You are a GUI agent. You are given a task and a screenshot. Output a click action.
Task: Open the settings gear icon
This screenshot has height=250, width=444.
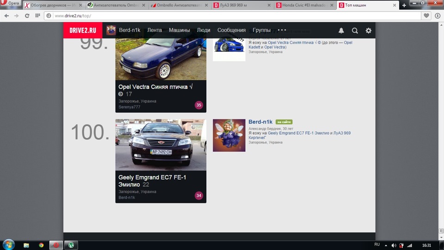369,31
